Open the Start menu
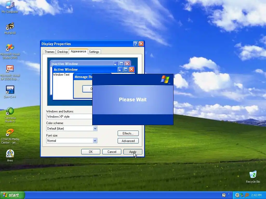 pyautogui.click(x=12, y=195)
